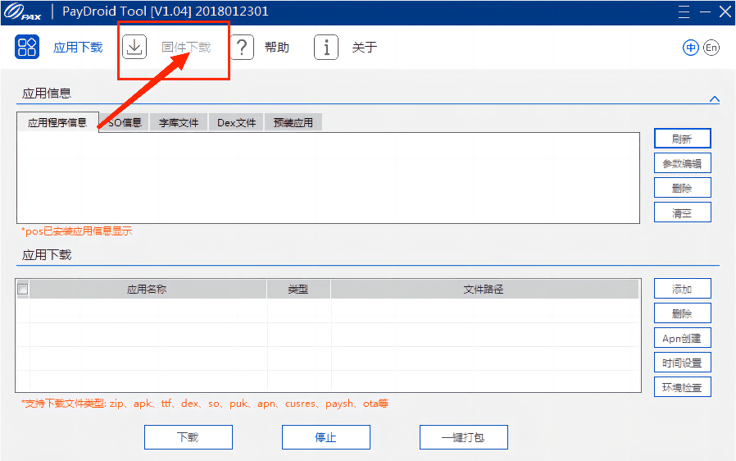Viewport: 736px width, 461px height.
Task: Switch language to English (En)
Action: click(x=711, y=48)
